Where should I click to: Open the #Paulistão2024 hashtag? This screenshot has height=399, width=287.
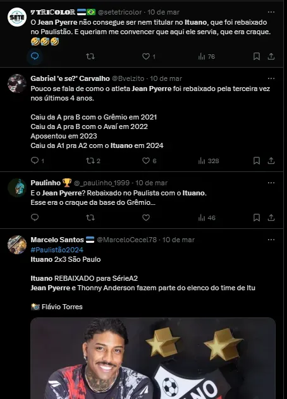coord(57,250)
